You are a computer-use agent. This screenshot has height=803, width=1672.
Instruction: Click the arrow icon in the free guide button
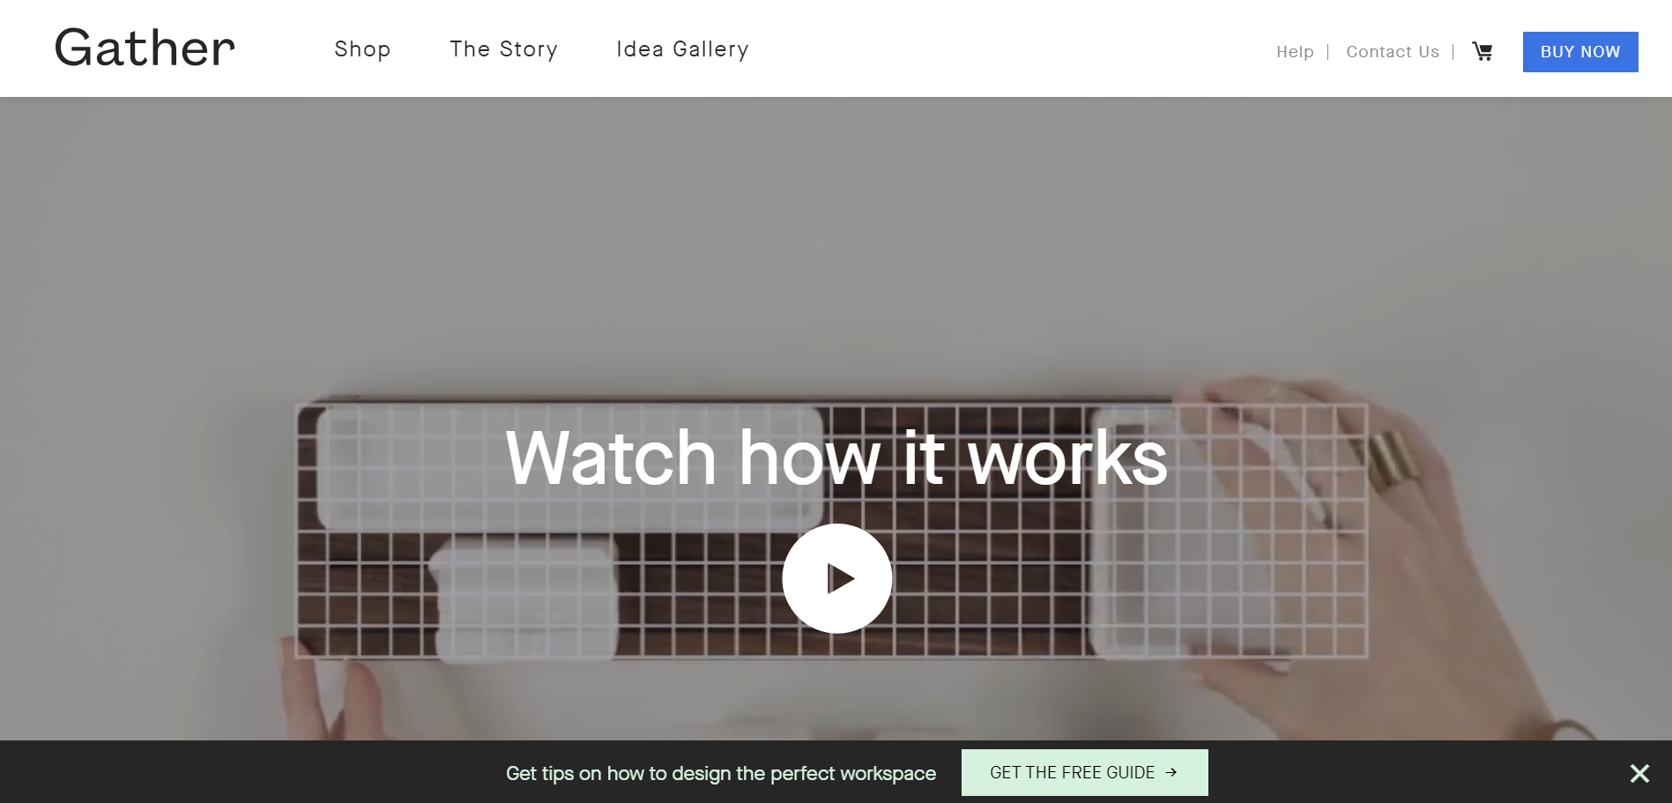1171,772
